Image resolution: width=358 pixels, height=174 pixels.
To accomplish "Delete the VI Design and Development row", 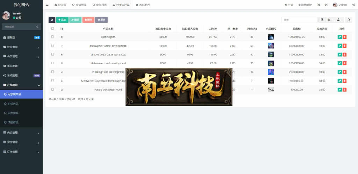I will pos(344,72).
